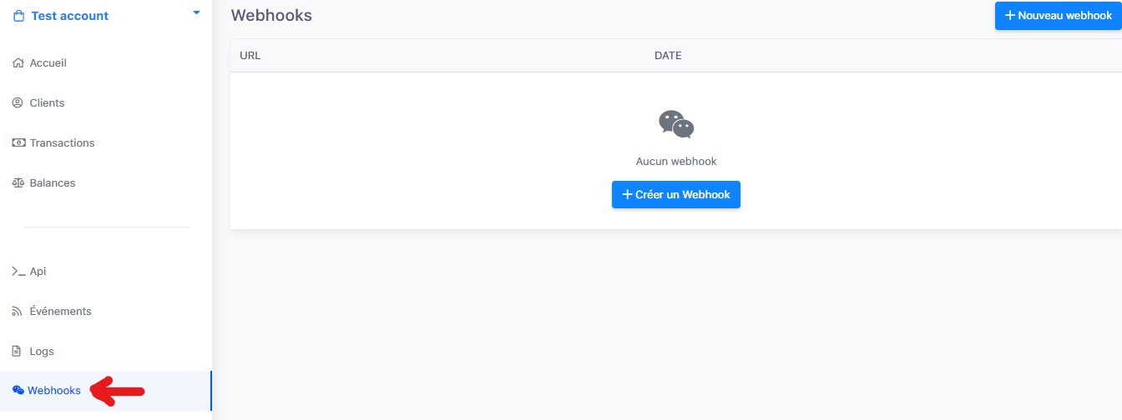Open the Clients section
Image resolution: width=1122 pixels, height=420 pixels.
click(x=47, y=103)
